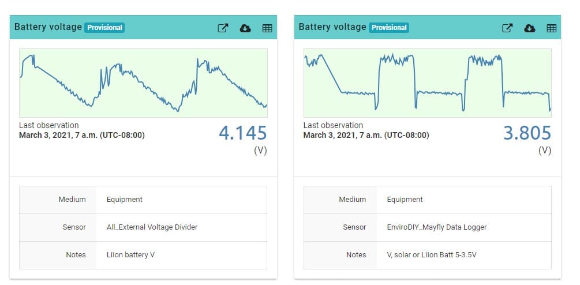Click the All_External Voltage Divider sensor value

pyautogui.click(x=152, y=227)
